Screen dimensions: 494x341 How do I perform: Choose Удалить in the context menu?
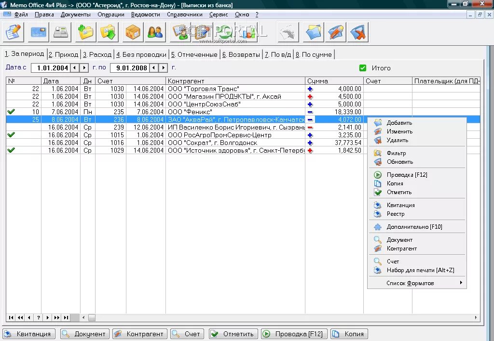(417, 140)
